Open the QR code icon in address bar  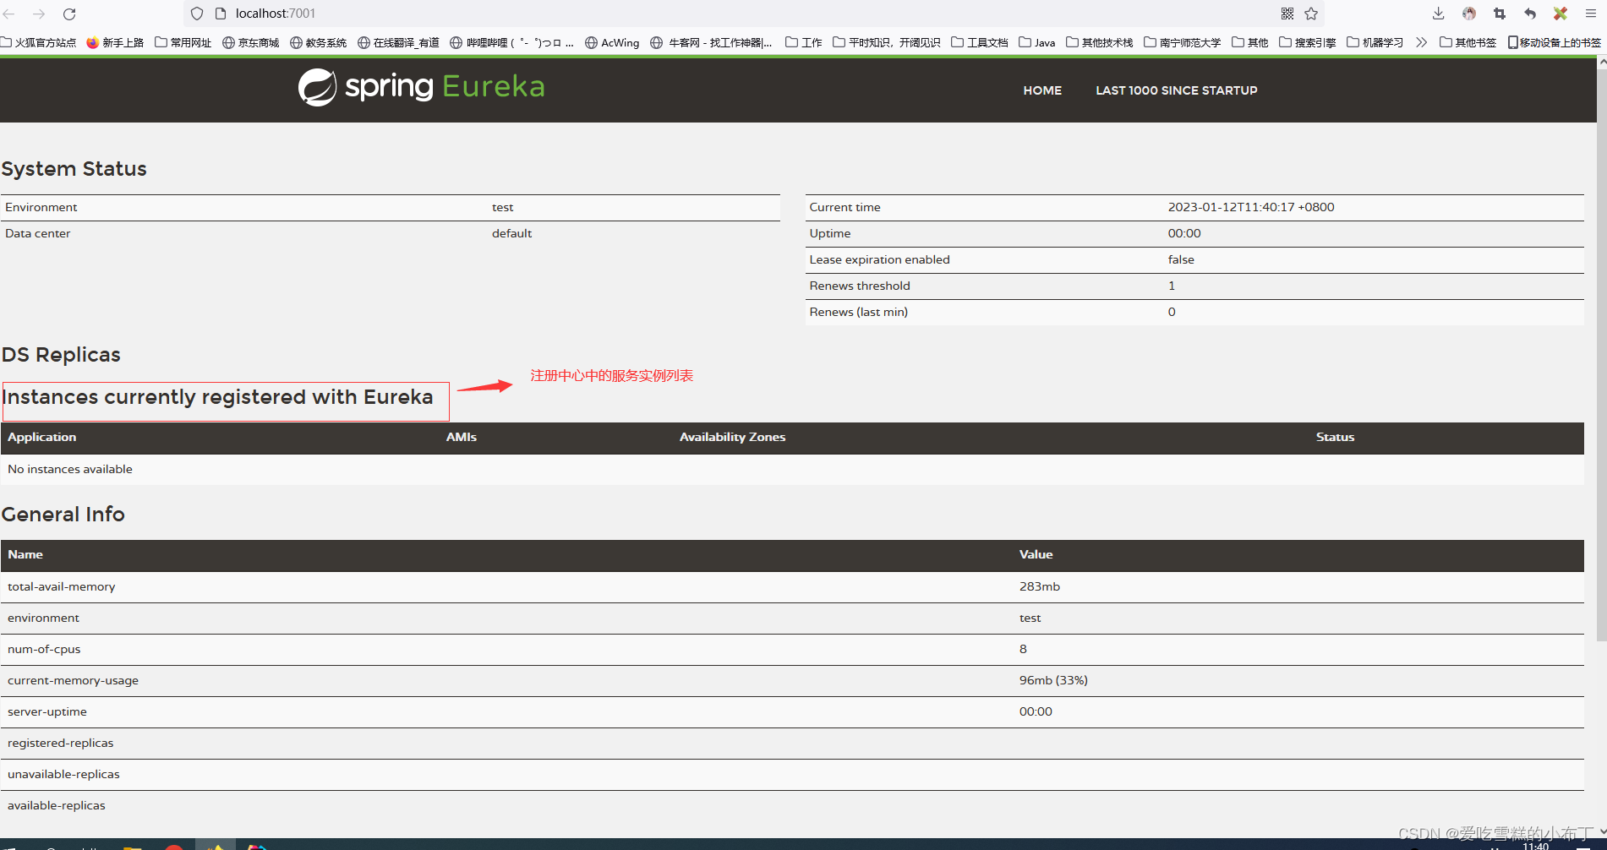click(x=1287, y=14)
